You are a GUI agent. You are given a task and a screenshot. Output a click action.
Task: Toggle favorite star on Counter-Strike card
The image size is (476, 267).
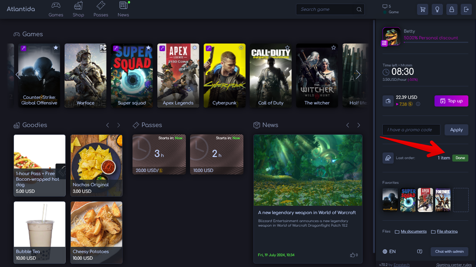click(x=55, y=48)
